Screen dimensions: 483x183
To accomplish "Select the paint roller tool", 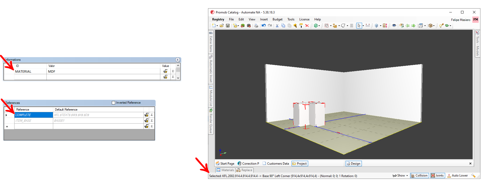I will (301, 26).
